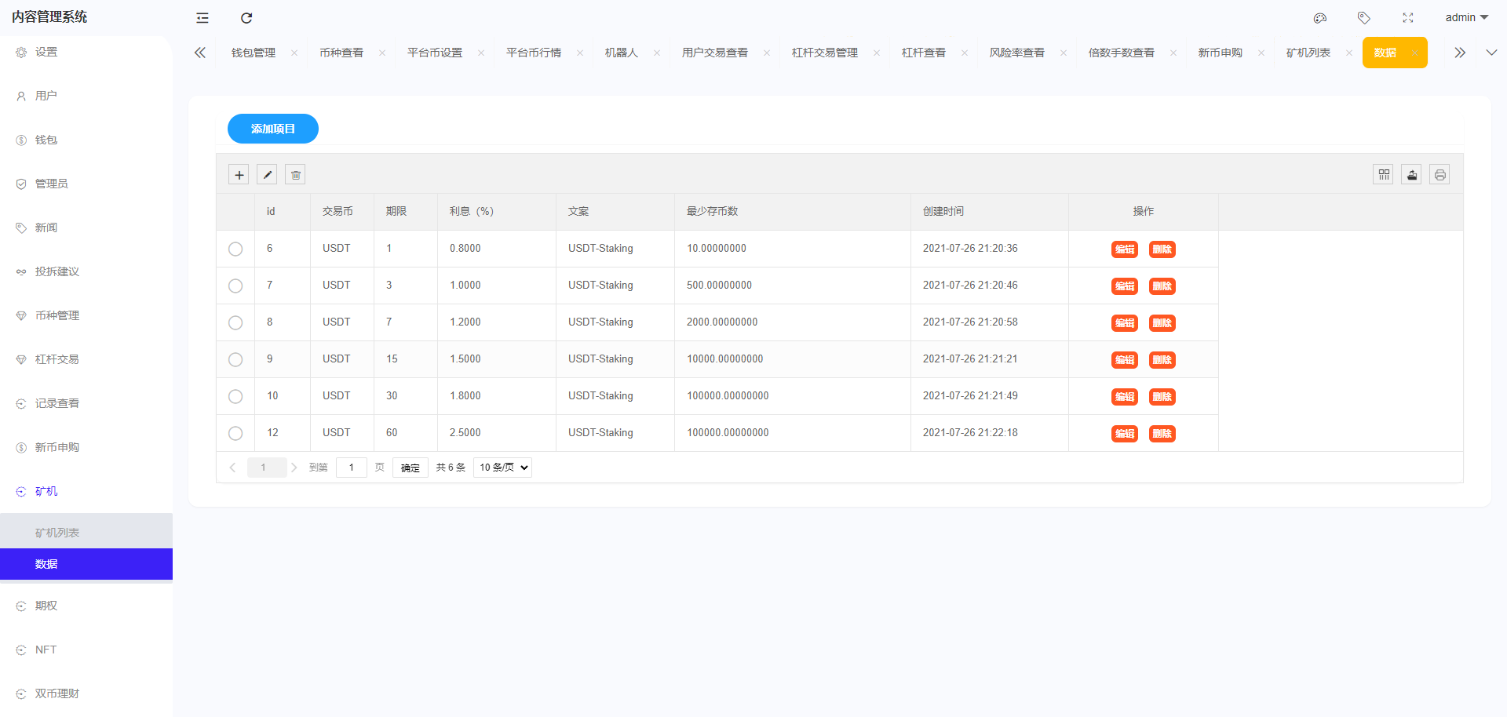Switch to the 杠杆交易管理 tab

(823, 52)
